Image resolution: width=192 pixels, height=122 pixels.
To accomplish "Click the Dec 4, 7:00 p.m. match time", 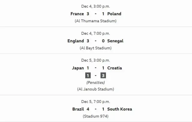I will point(95,33).
